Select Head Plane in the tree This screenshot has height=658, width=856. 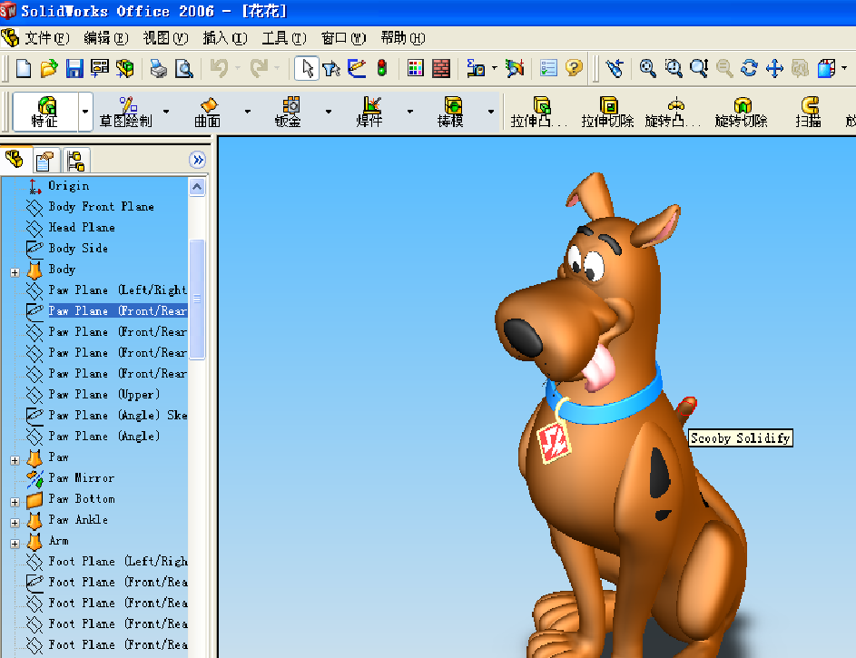point(82,227)
